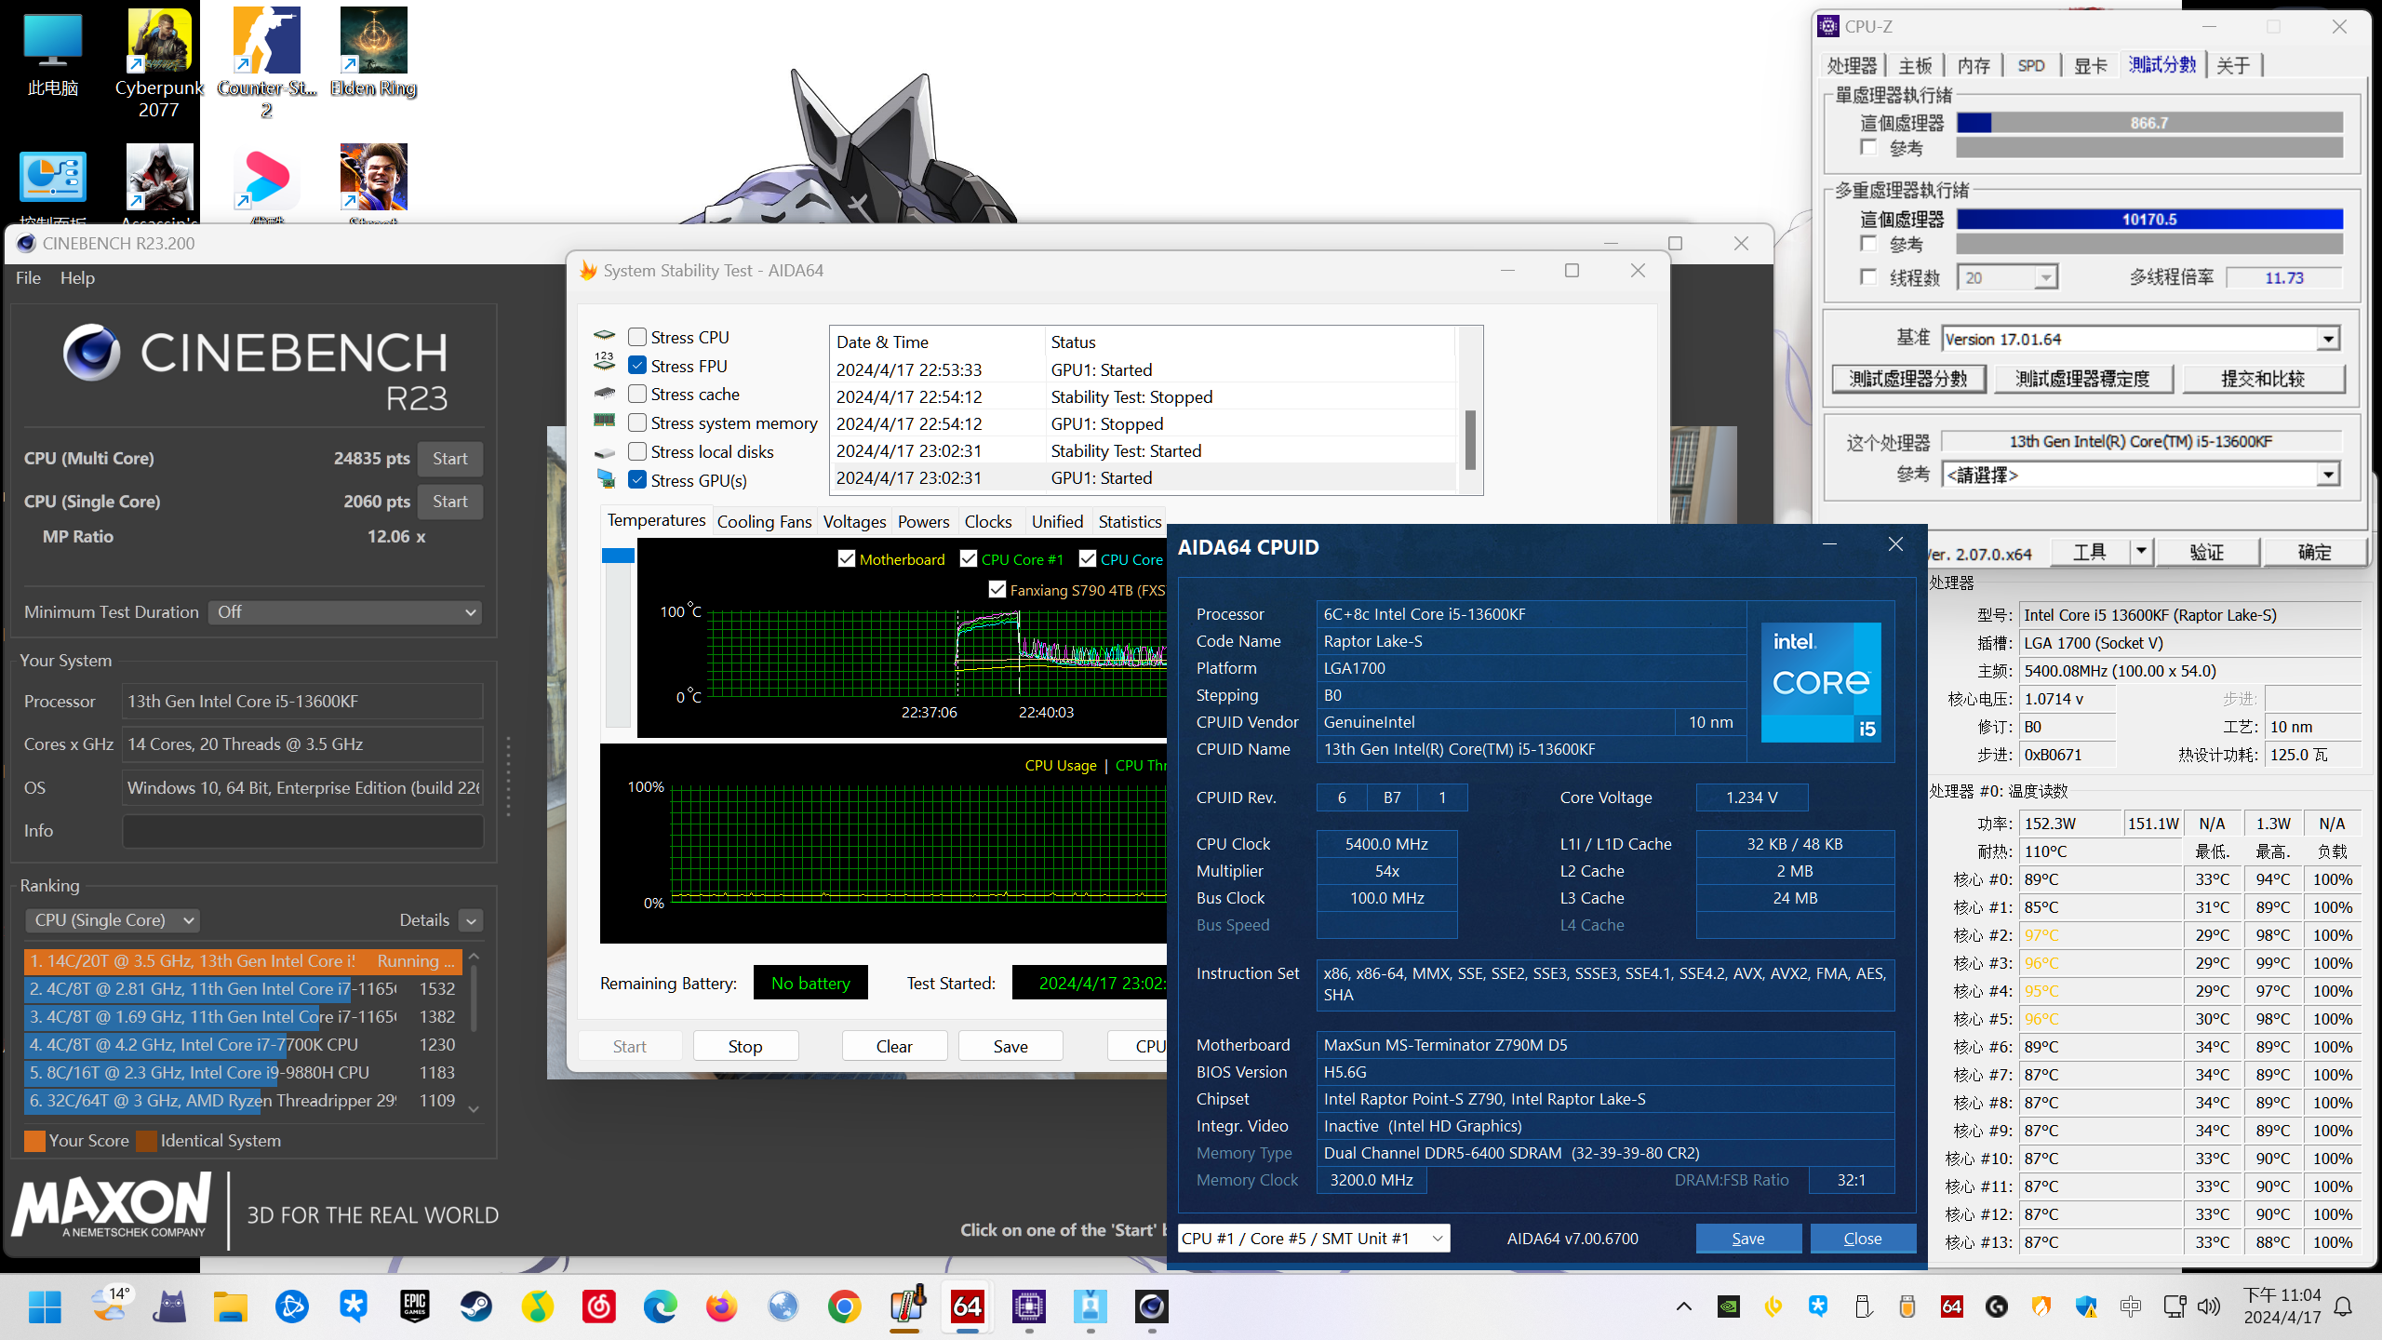Image resolution: width=2382 pixels, height=1340 pixels.
Task: Save AIDA64 CPUID report
Action: click(x=1748, y=1239)
